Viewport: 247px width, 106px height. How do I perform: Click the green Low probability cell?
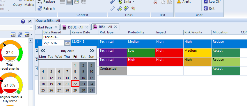pyautogui.click(x=141, y=53)
